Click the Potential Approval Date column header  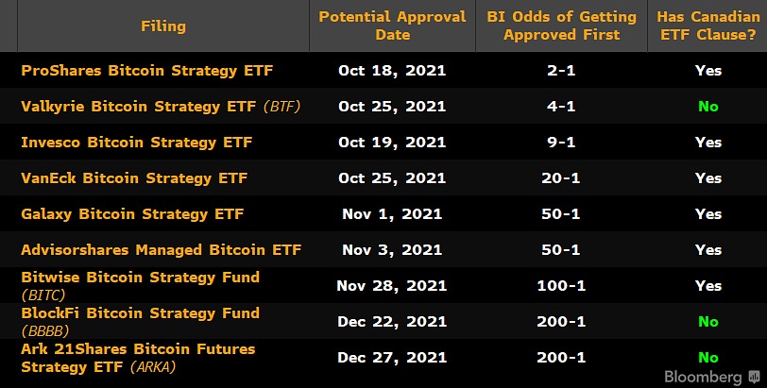point(392,25)
